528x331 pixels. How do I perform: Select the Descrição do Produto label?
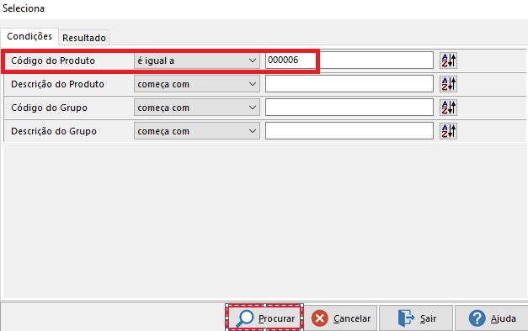tap(57, 84)
